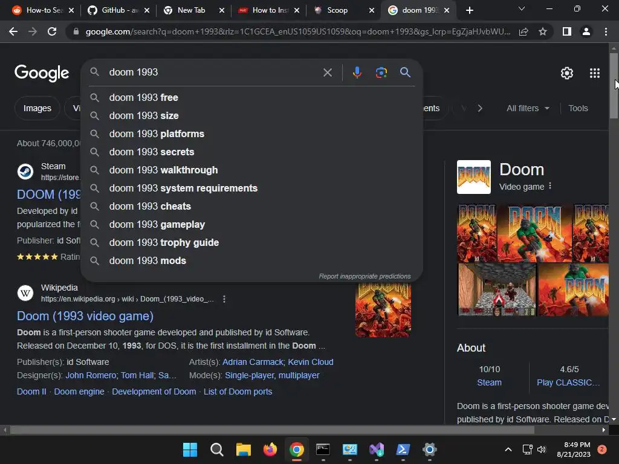619x464 pixels.
Task: Open List of Doom ports link
Action: coord(238,391)
